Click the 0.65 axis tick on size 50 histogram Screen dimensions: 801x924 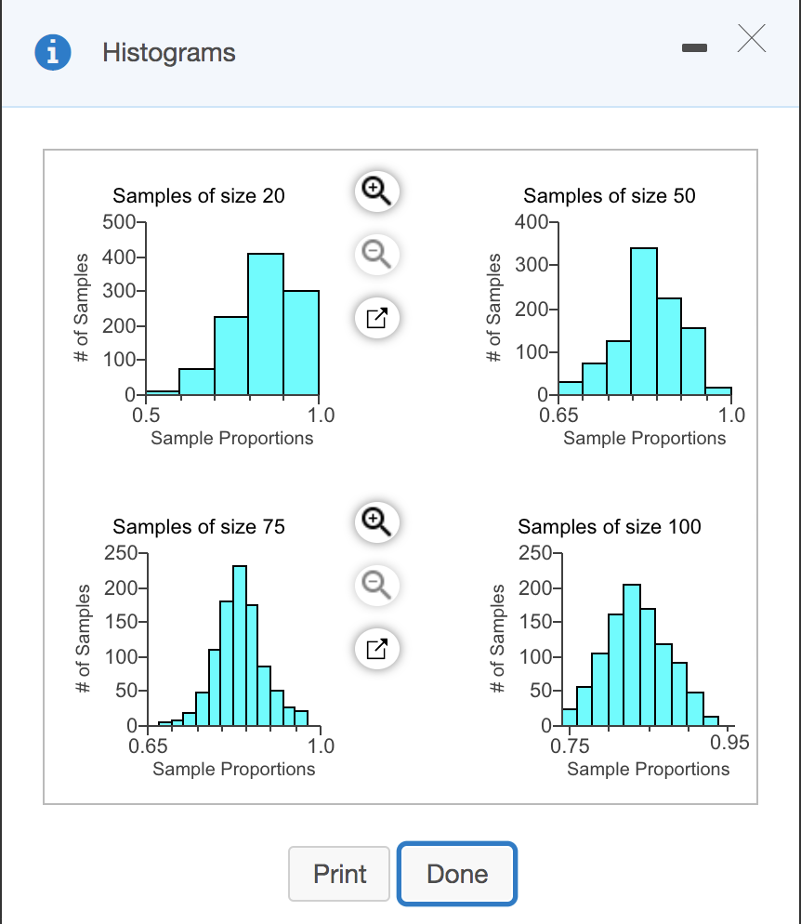(x=560, y=416)
